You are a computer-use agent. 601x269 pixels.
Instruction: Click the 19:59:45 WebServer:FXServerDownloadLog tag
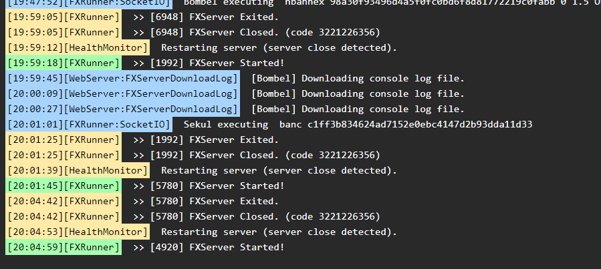pyautogui.click(x=122, y=79)
